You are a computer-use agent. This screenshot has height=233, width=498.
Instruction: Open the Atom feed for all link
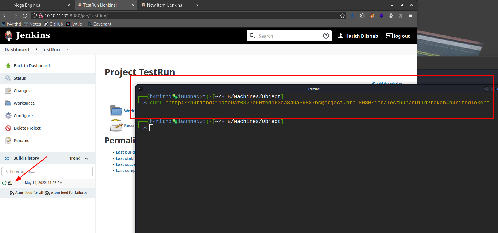29,193
